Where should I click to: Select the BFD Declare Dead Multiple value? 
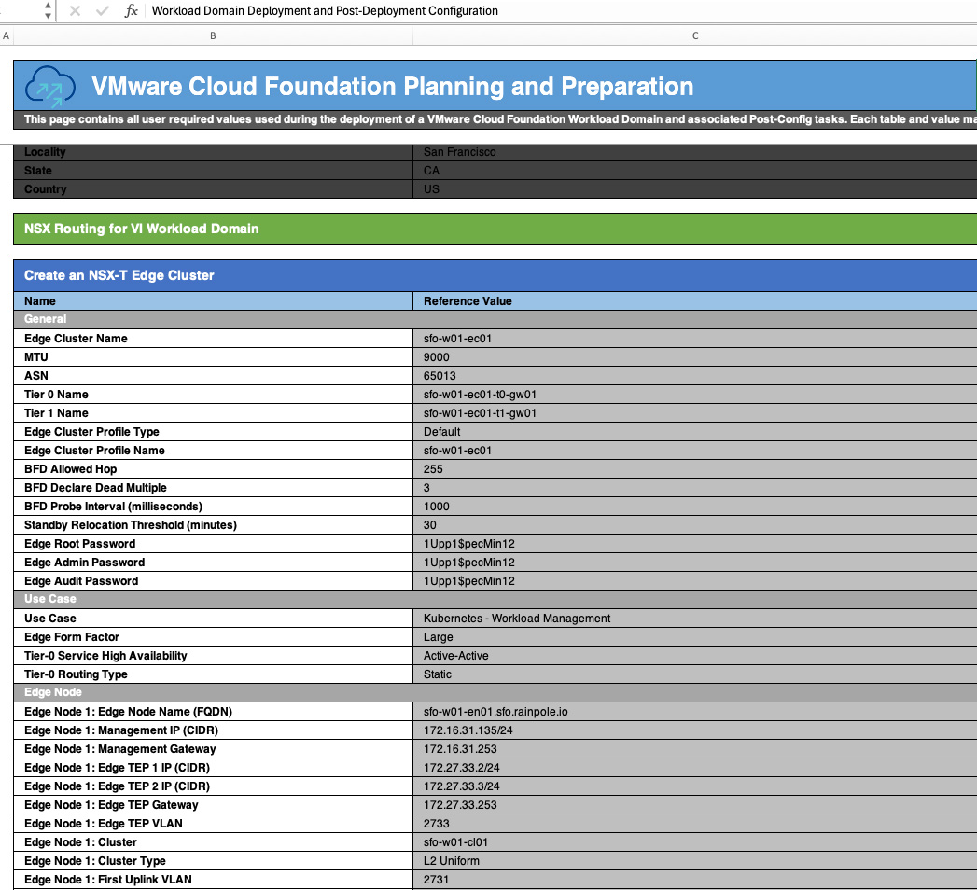coord(695,488)
